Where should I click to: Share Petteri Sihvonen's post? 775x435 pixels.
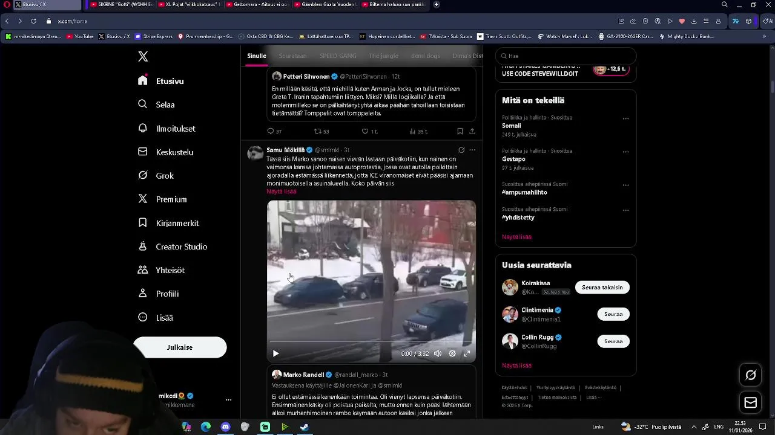click(472, 131)
